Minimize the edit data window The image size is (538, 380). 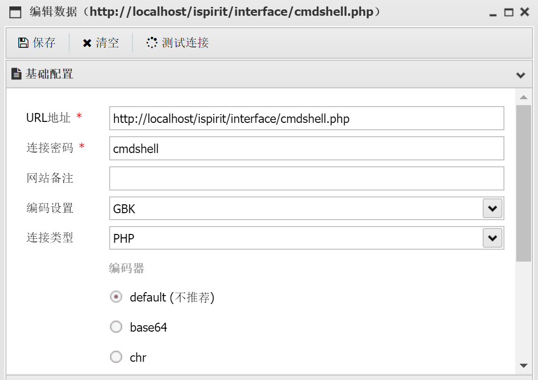(493, 13)
